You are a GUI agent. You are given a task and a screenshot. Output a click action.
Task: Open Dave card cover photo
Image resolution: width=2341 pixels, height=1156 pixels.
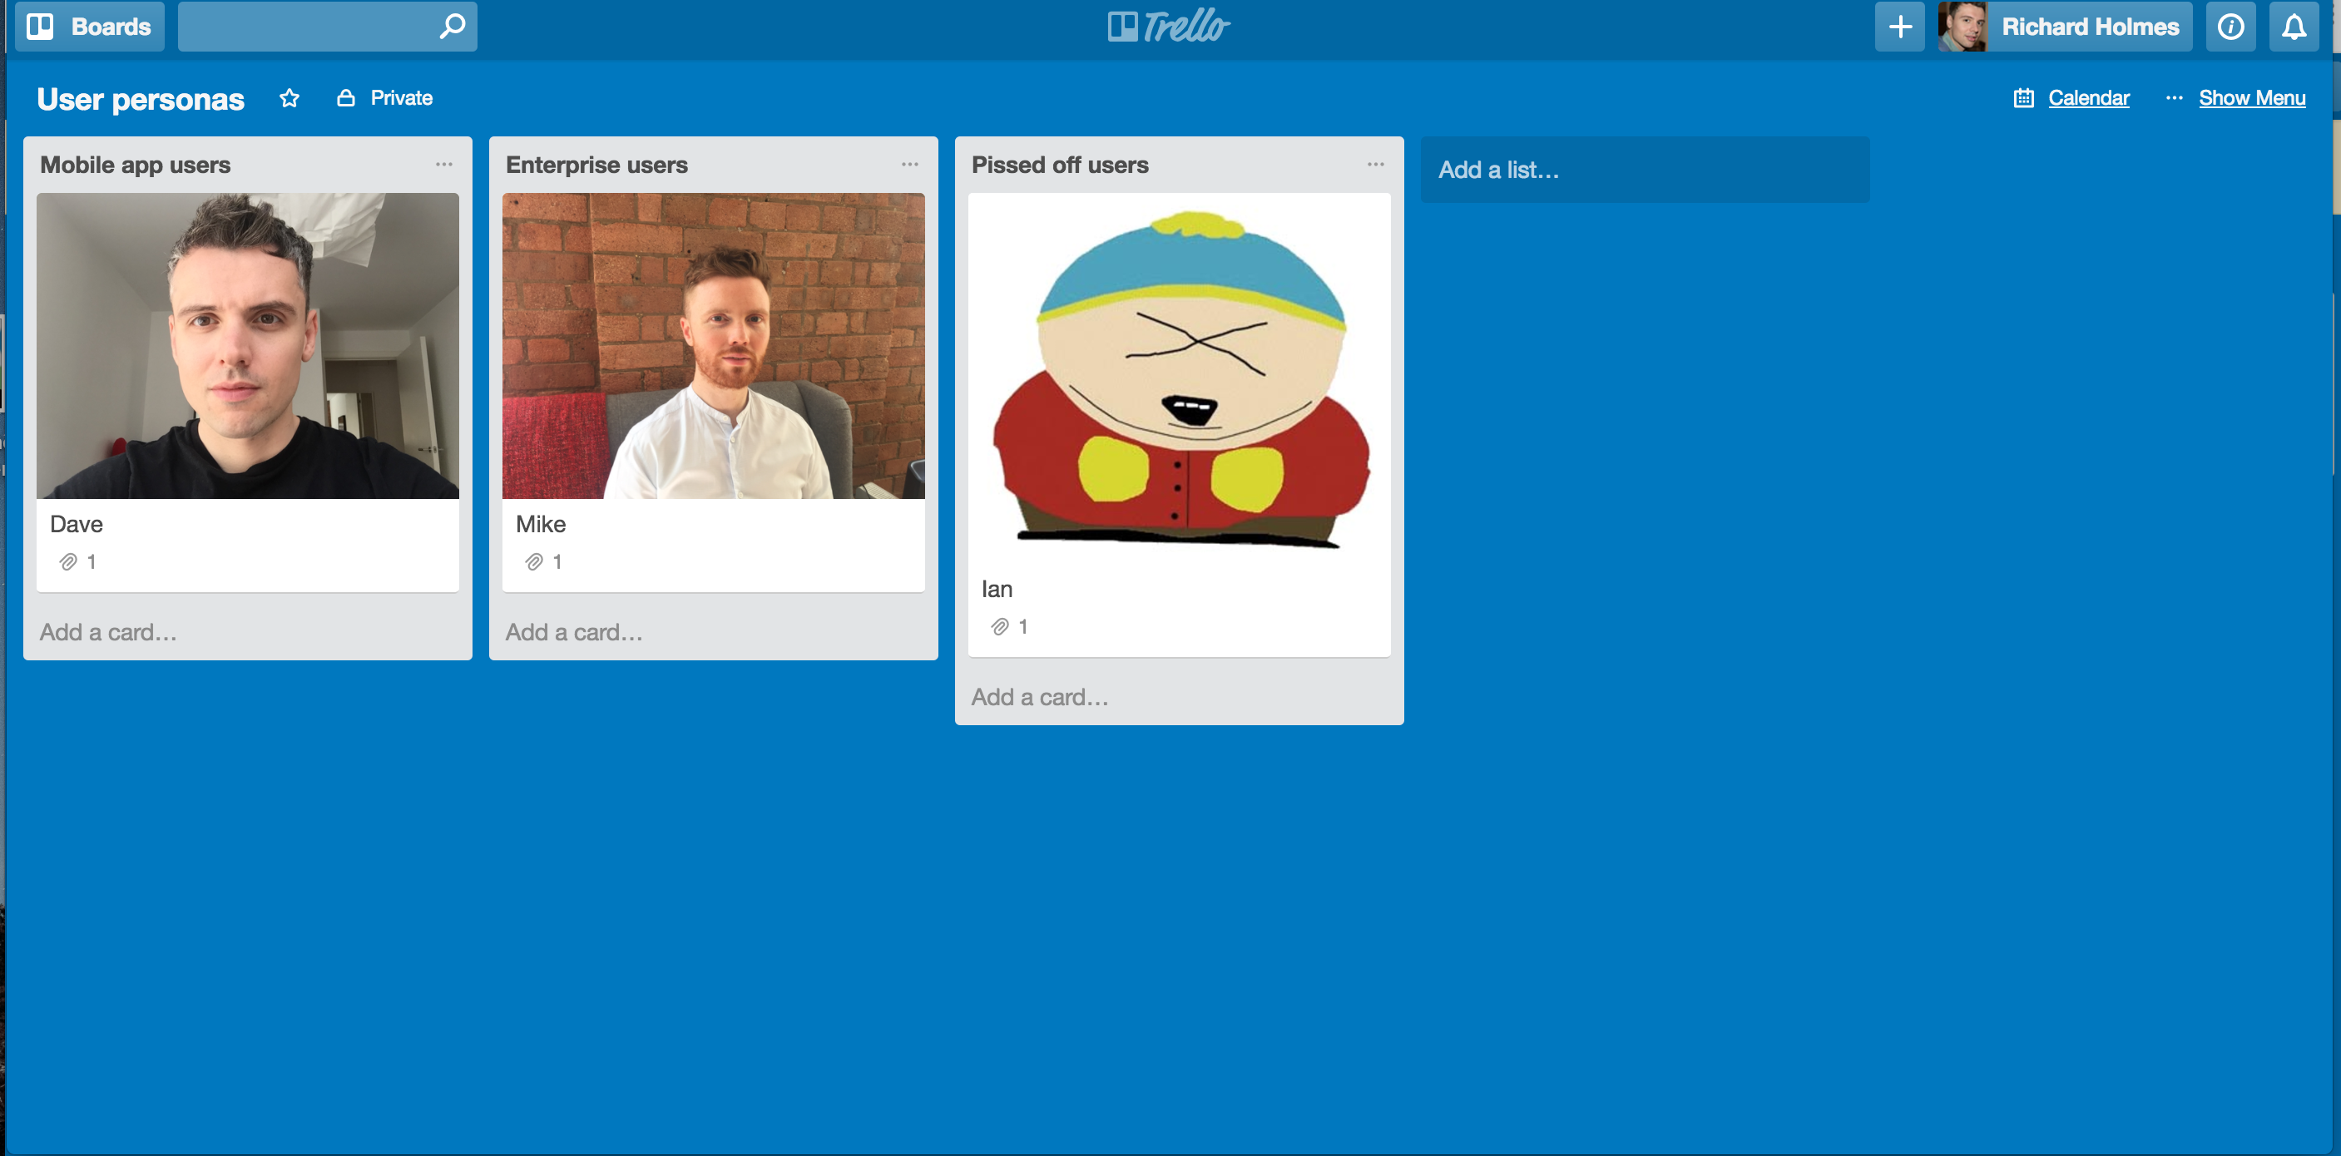[247, 345]
